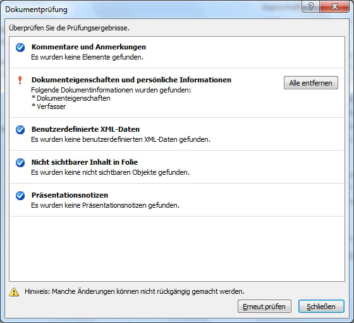Click the blue checkmark beside Kommentare und Anmerkungen
Screen dimensions: 354x323
pos(20,47)
